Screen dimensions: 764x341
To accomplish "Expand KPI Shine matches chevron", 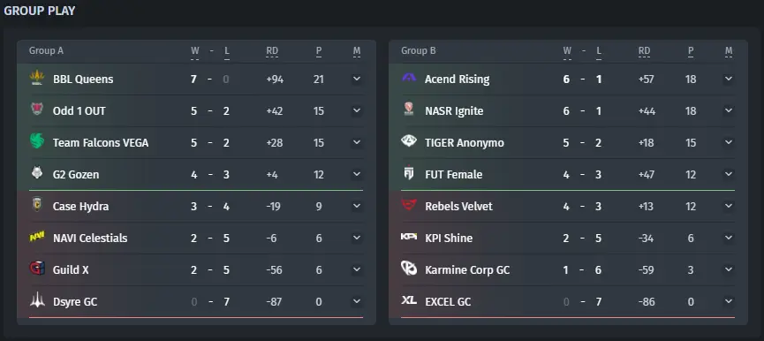I will 729,238.
